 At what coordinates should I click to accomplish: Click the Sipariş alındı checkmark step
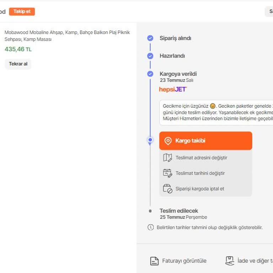pos(150,38)
